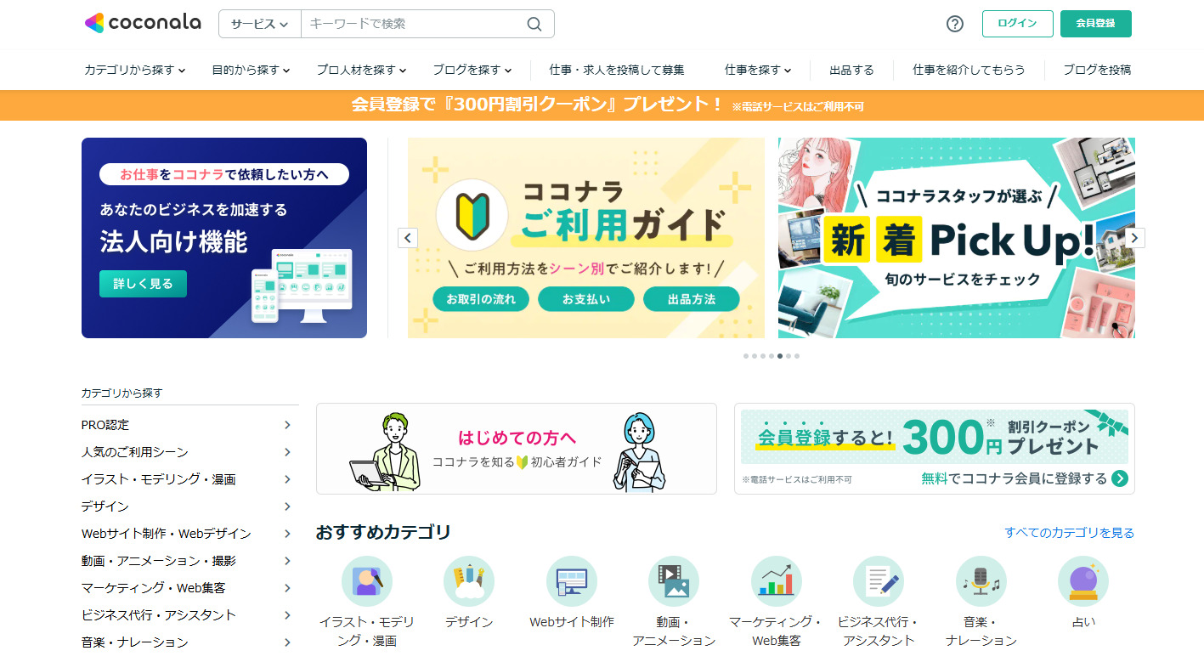This screenshot has width=1204, height=662.
Task: Click the 無料でココナラ会員に登録する link
Action: click(x=1014, y=478)
